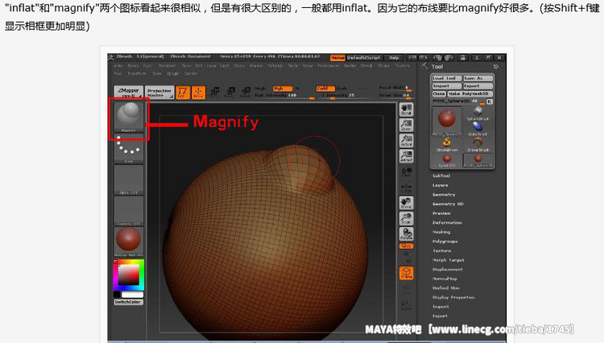Open the Texture Off selector
Image resolution: width=604 pixels, height=343 pixels.
(x=129, y=211)
